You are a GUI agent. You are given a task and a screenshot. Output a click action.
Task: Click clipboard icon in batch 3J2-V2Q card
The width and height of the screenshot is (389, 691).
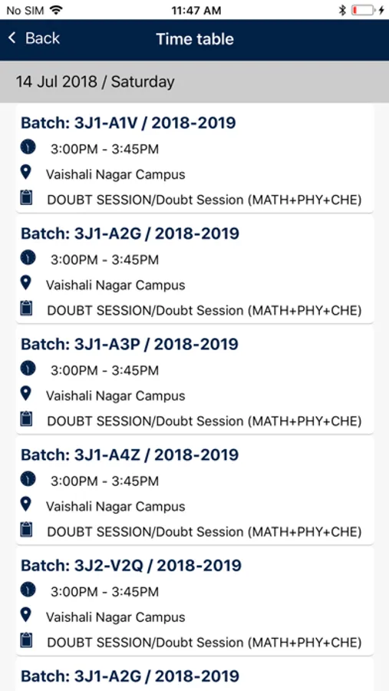26,640
